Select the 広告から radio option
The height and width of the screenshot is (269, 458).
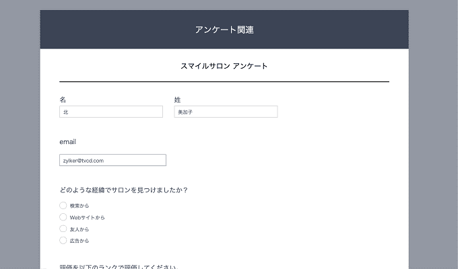tap(63, 240)
